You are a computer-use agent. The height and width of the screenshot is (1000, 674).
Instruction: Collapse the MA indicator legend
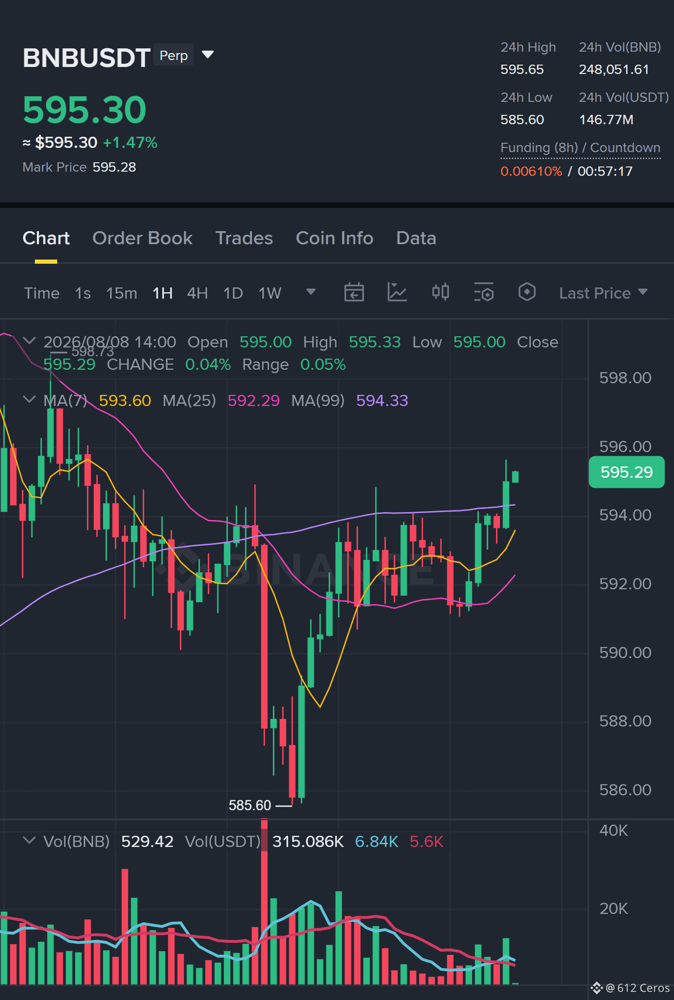pos(29,400)
